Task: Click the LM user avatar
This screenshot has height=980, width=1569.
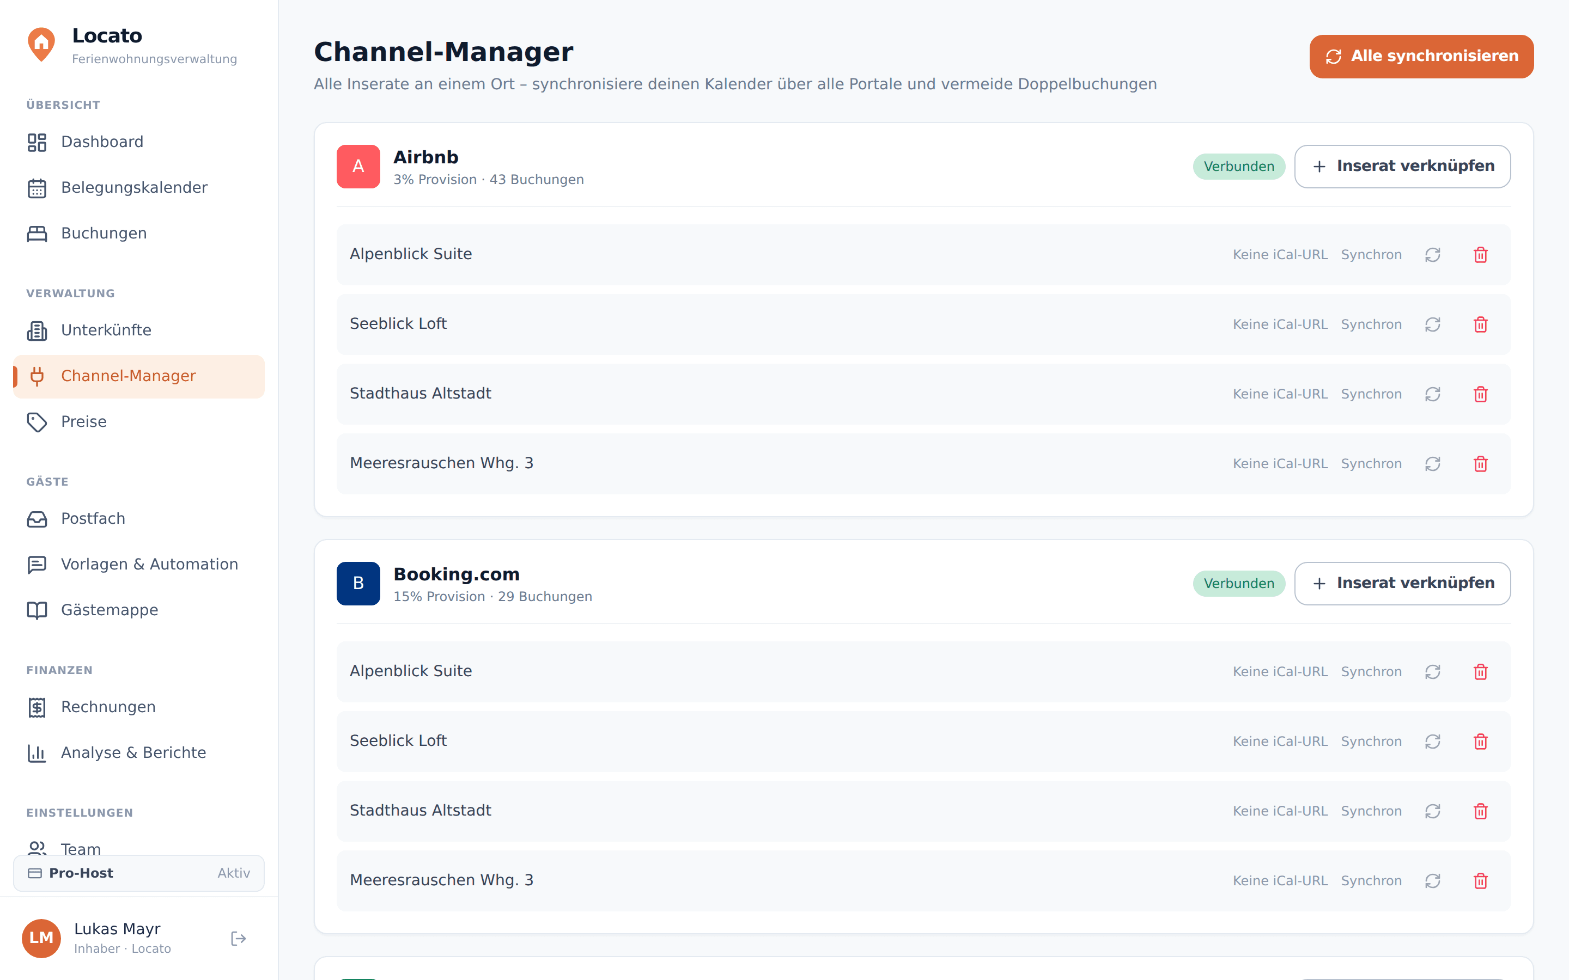Action: pyautogui.click(x=41, y=938)
